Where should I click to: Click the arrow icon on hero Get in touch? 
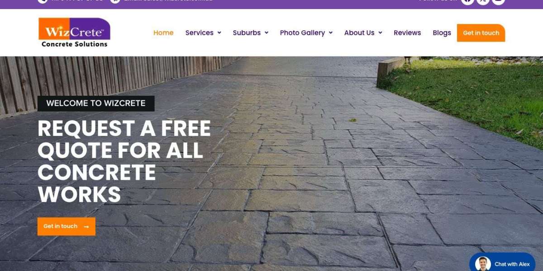(86, 227)
